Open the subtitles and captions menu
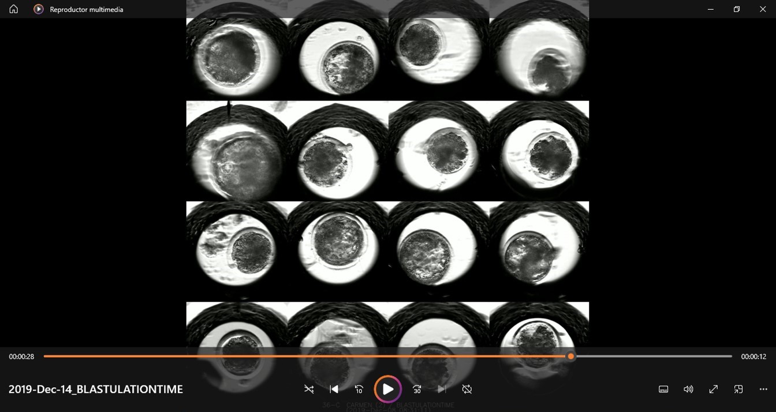Viewport: 776px width, 412px height. 663,389
